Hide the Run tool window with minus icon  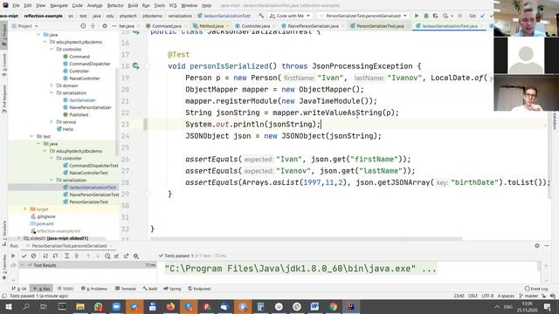[x=547, y=246]
